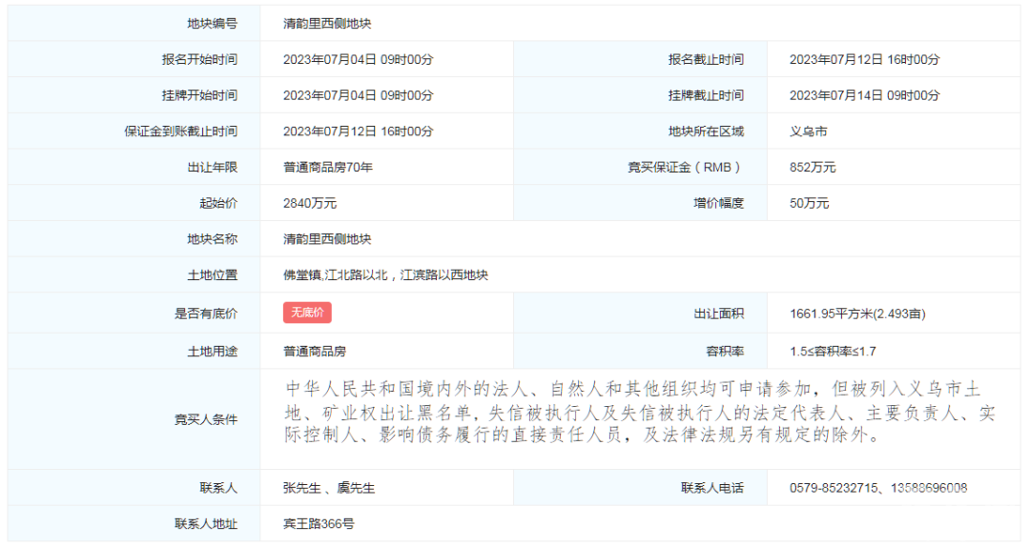Viewport: 1030px width, 547px height.
Task: Click the 土地用途 label cell
Action: [213, 352]
